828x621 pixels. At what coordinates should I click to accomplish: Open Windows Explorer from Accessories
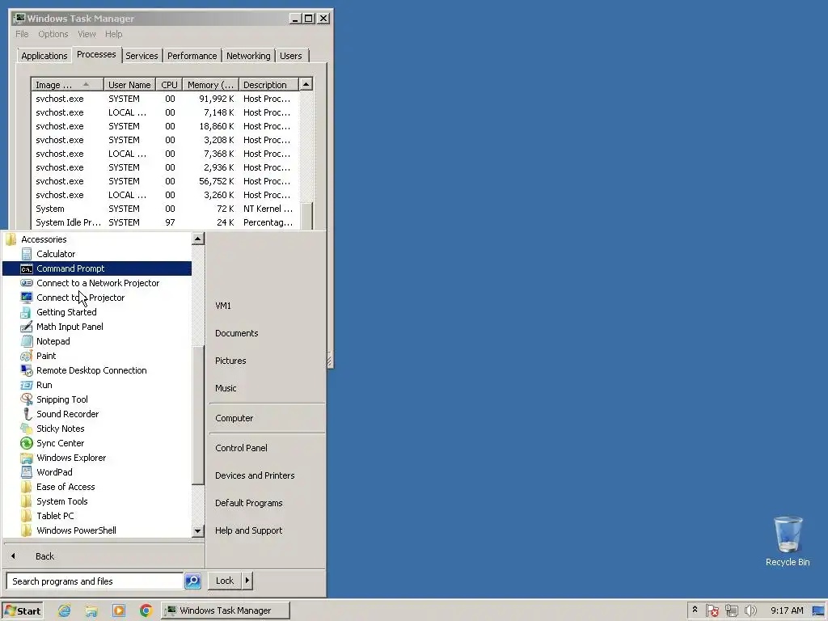coord(71,458)
